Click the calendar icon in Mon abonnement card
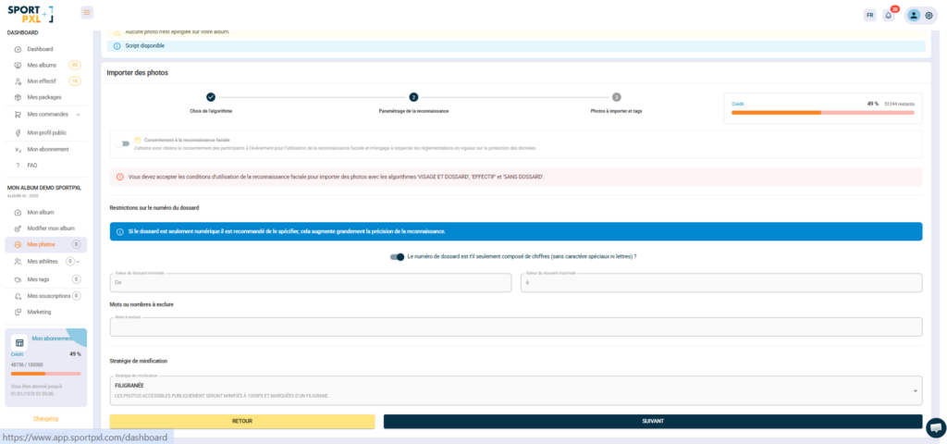This screenshot has width=947, height=444. point(19,342)
